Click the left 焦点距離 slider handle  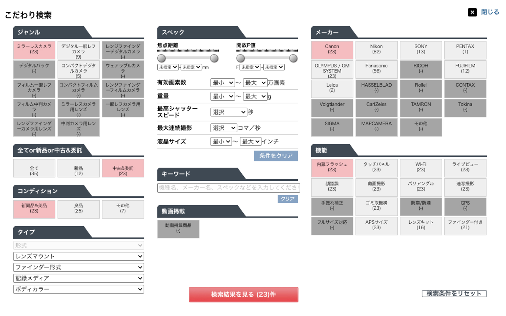coord(161,58)
